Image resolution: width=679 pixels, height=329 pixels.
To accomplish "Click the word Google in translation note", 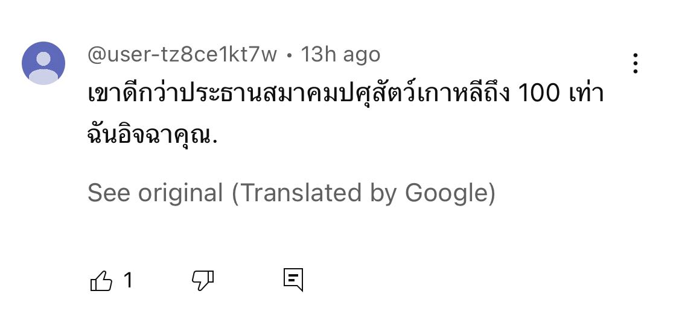I will [447, 193].
